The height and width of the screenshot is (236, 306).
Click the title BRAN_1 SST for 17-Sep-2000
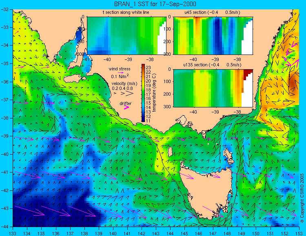coord(155,4)
